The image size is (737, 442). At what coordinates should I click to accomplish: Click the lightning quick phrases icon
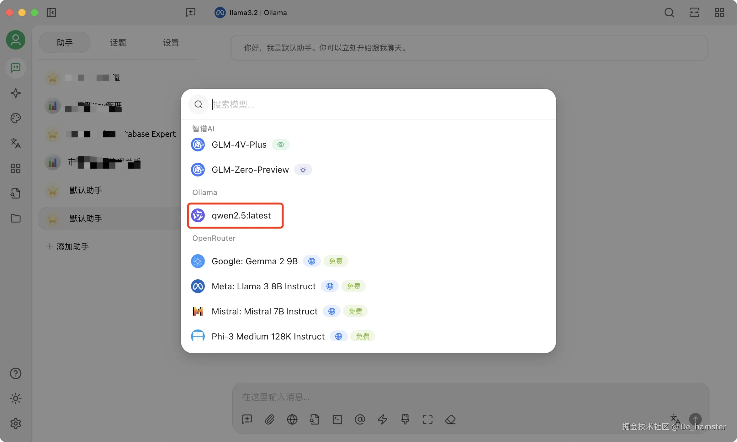pyautogui.click(x=382, y=419)
